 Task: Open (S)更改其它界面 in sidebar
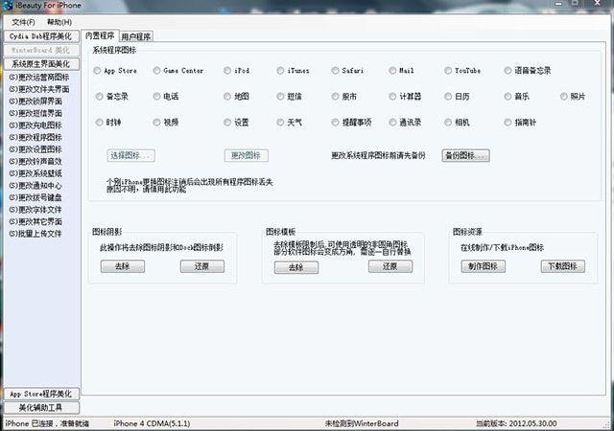point(35,221)
